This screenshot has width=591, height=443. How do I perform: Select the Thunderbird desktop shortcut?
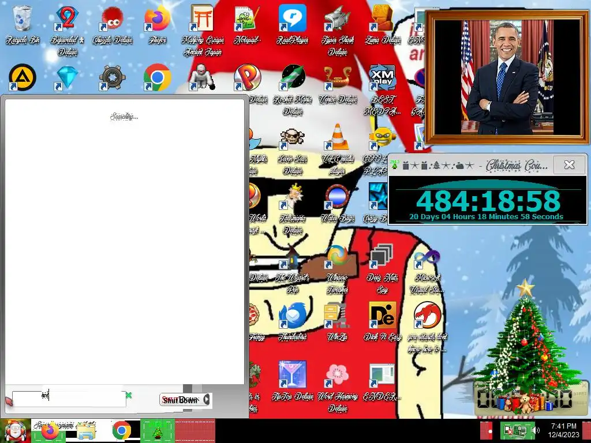pyautogui.click(x=293, y=321)
